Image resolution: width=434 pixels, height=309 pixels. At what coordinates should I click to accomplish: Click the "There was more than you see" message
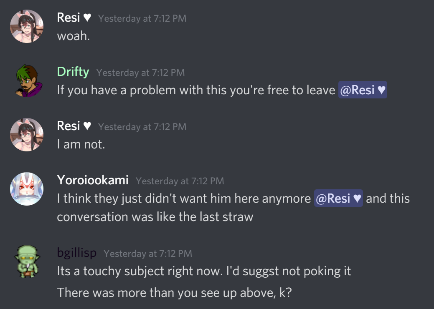(174, 292)
